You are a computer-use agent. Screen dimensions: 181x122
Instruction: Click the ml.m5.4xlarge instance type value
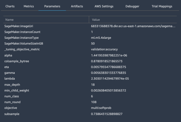point(101,38)
